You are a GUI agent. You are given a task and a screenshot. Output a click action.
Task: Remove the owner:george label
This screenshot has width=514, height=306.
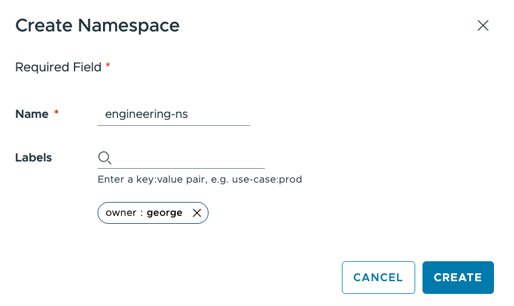click(196, 213)
